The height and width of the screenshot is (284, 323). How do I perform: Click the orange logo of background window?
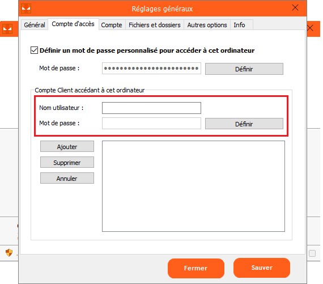point(7,29)
